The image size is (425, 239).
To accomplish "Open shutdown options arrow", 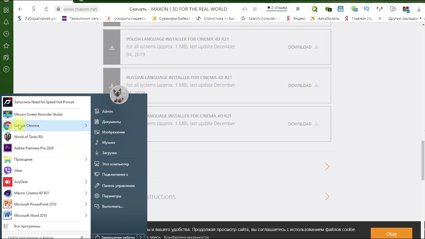I will coord(141,237).
